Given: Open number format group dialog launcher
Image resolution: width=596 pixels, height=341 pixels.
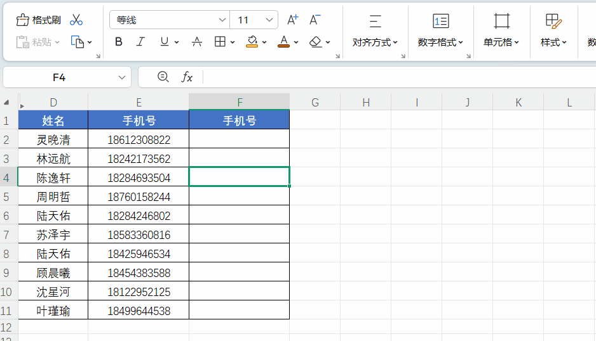Looking at the screenshot, I should coord(469,56).
